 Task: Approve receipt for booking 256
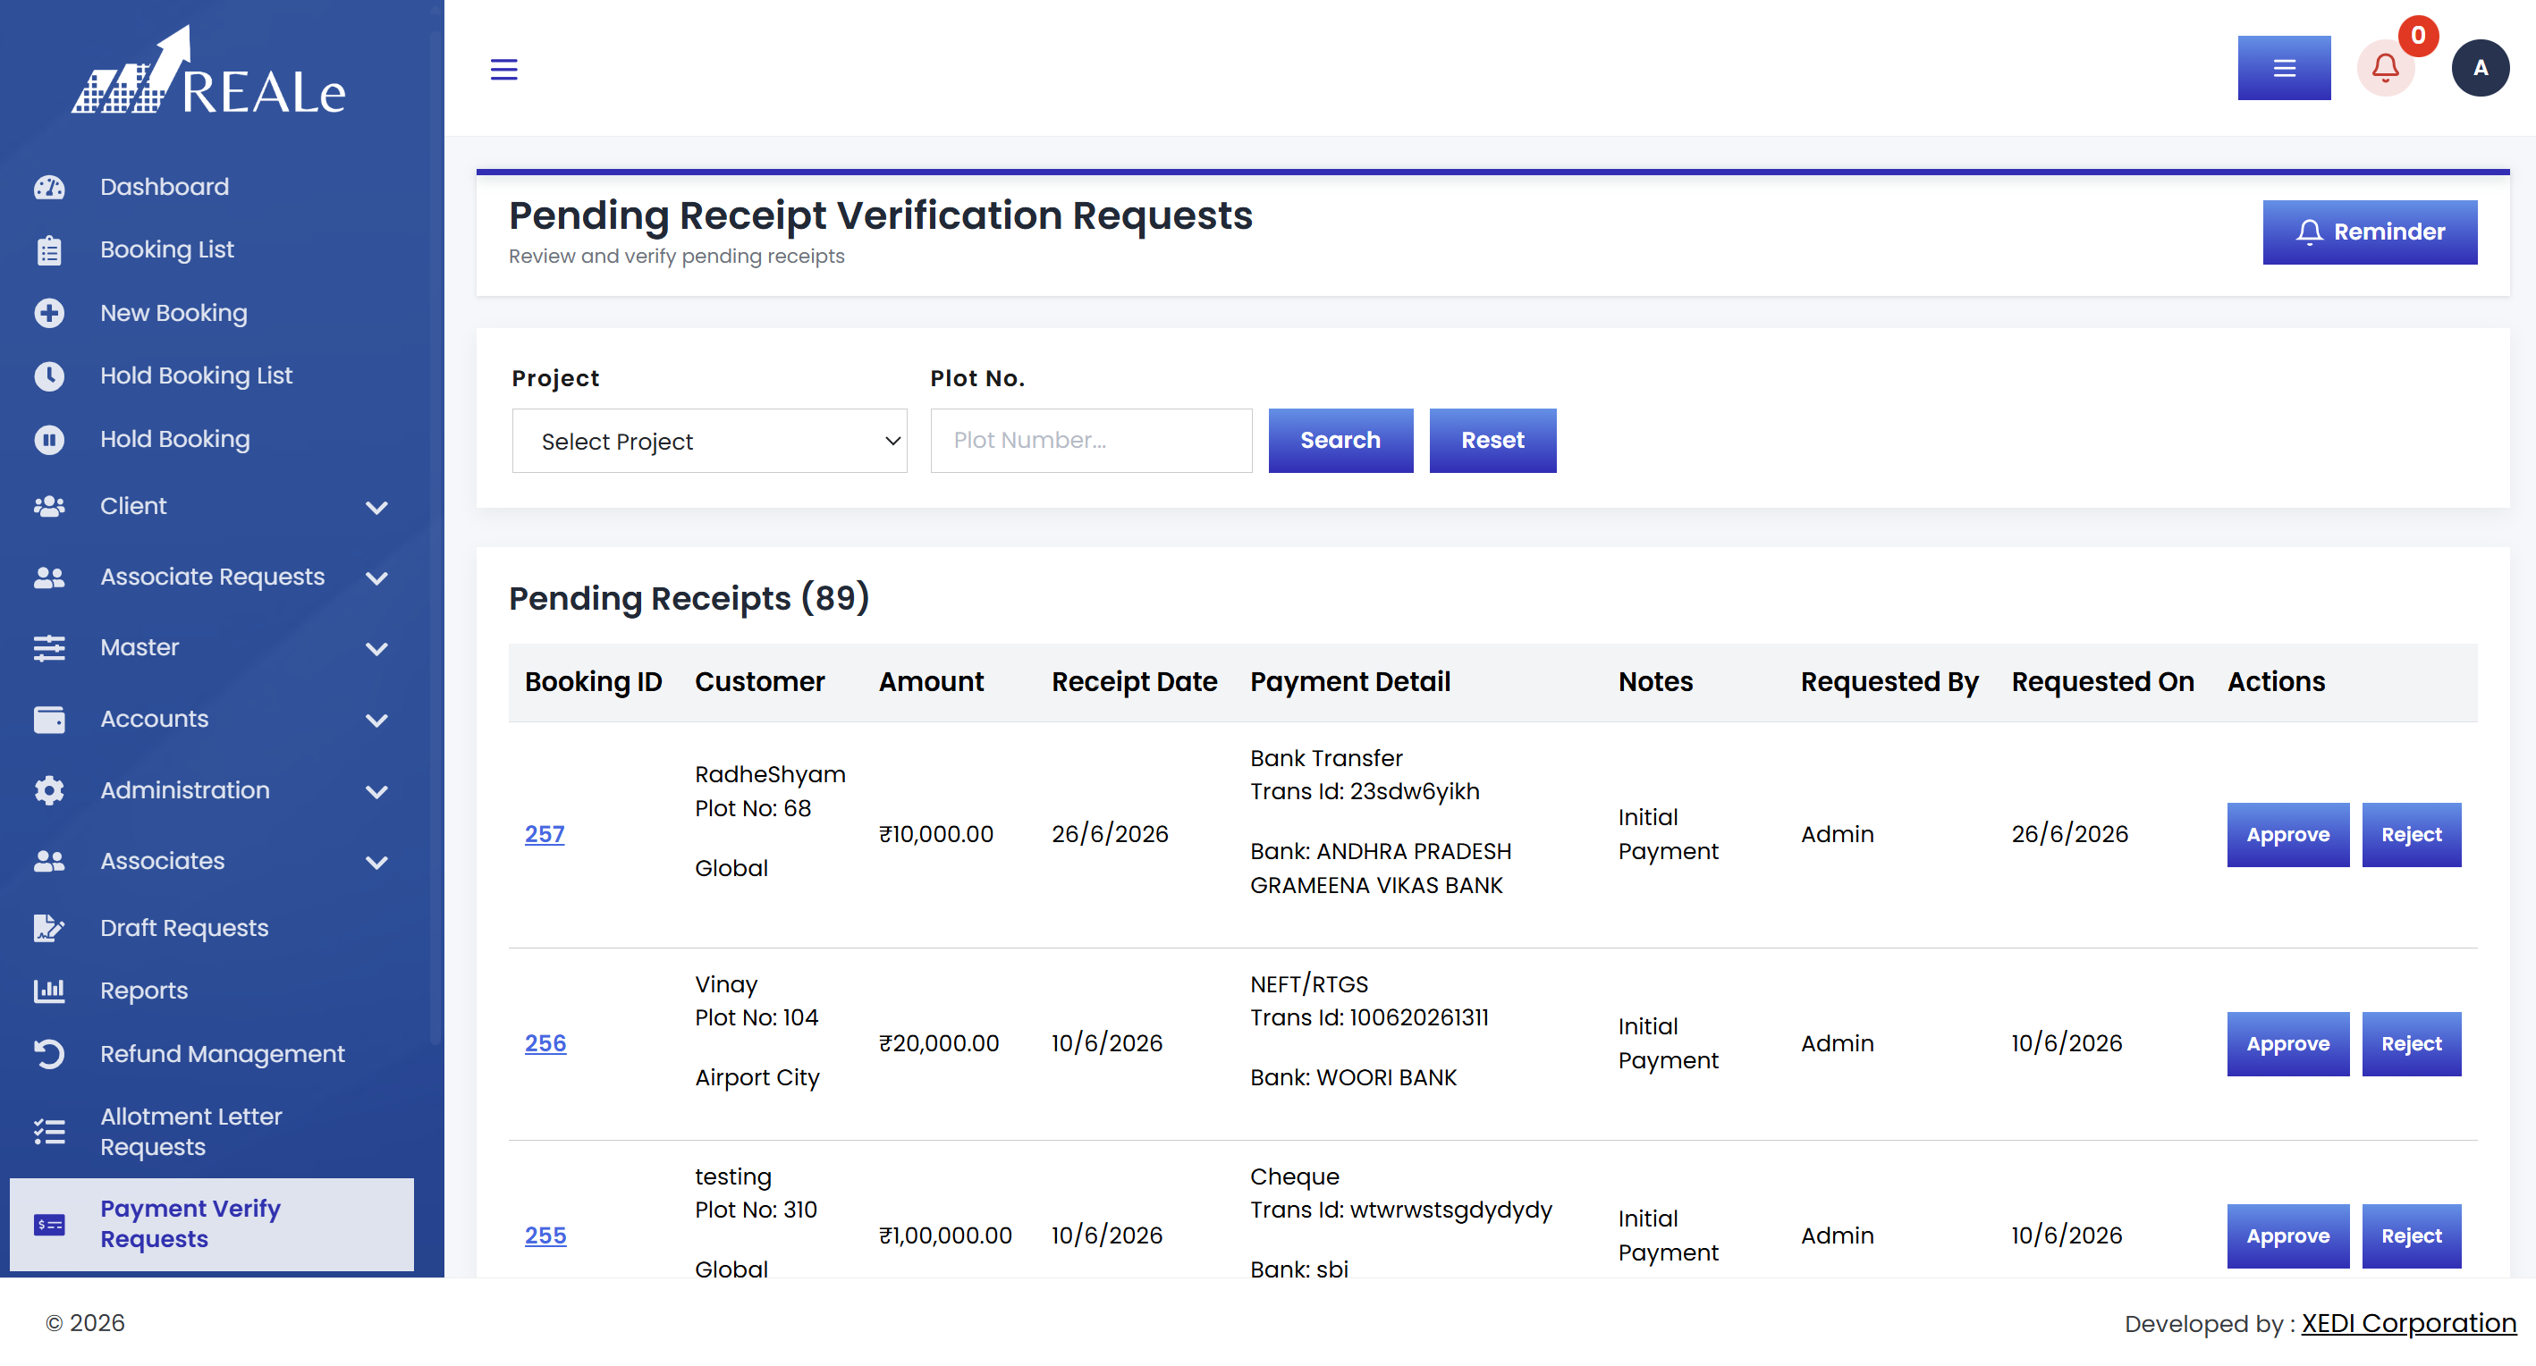point(2288,1044)
